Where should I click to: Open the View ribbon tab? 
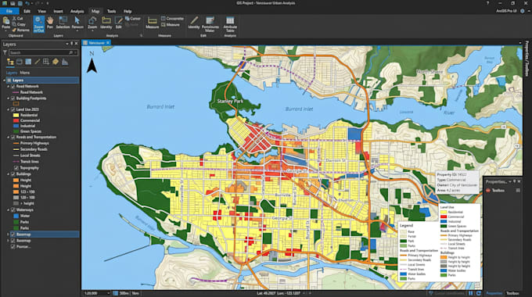41,11
